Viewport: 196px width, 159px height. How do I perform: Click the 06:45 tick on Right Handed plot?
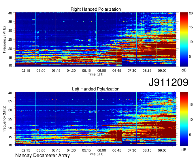[117, 71]
